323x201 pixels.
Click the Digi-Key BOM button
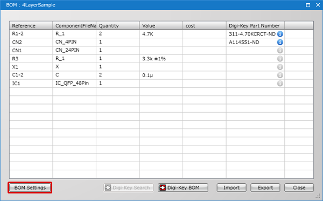pyautogui.click(x=183, y=188)
